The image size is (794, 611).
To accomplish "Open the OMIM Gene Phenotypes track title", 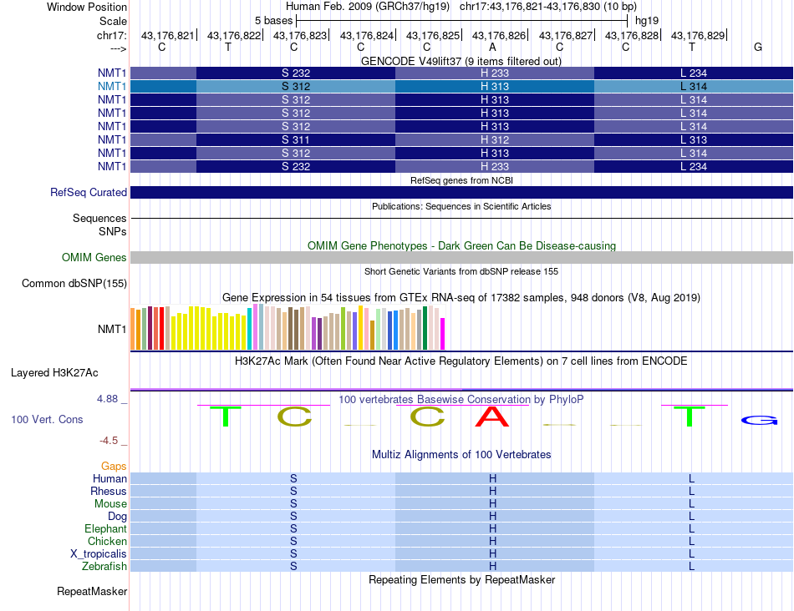I will point(461,245).
